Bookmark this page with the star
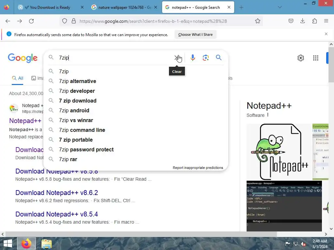Image resolution: width=334 pixels, height=250 pixels. (x=258, y=21)
